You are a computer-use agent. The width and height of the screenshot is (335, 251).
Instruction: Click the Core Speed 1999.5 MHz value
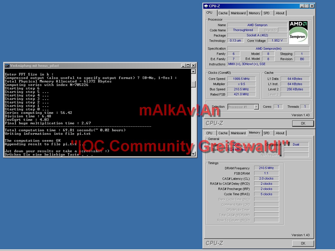[x=241, y=79]
